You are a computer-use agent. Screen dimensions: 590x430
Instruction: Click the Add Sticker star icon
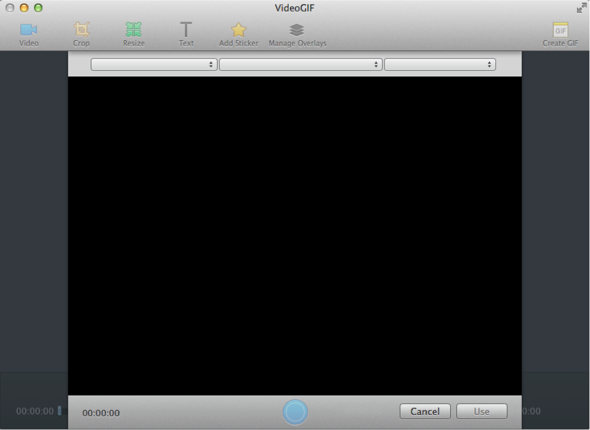point(238,30)
